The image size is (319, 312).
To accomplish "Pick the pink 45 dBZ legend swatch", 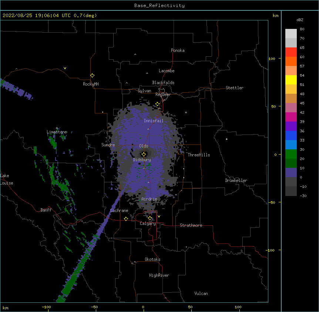I will 291,107.
